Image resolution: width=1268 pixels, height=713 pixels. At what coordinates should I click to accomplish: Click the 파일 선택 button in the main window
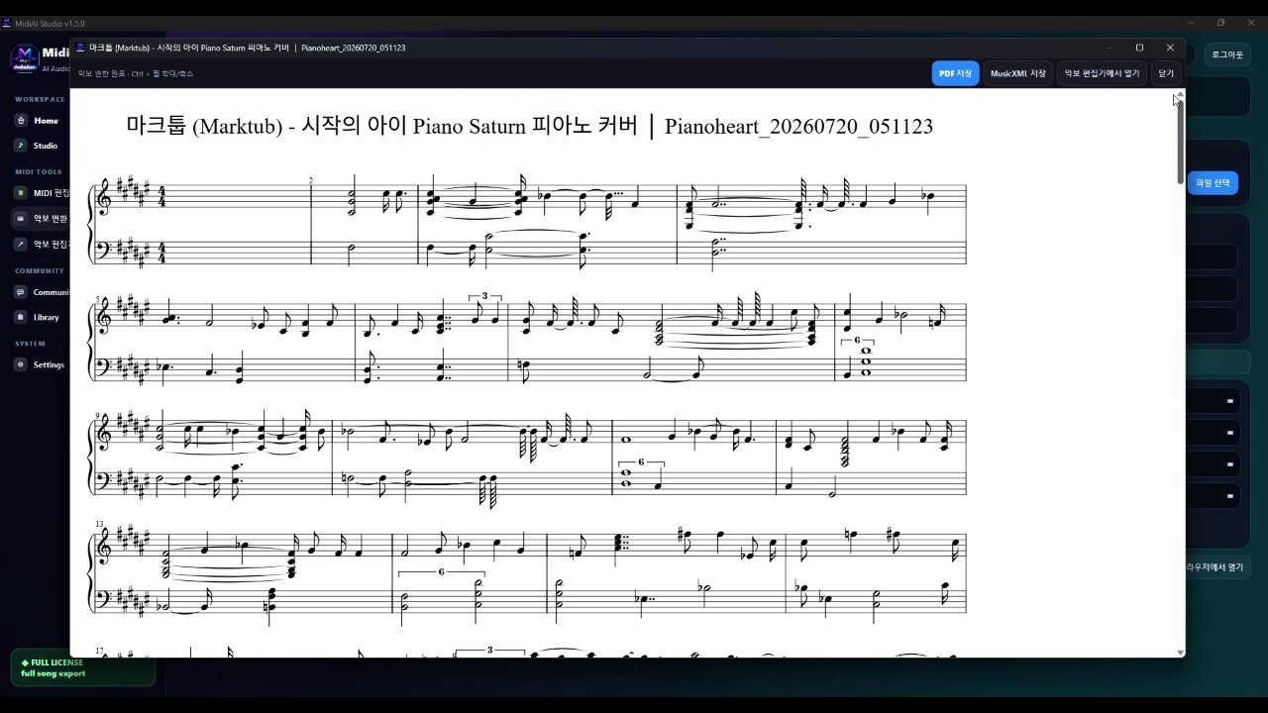[1213, 183]
